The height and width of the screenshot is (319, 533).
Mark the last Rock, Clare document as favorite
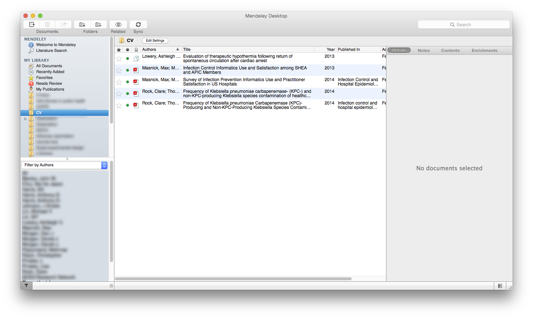[x=119, y=105]
